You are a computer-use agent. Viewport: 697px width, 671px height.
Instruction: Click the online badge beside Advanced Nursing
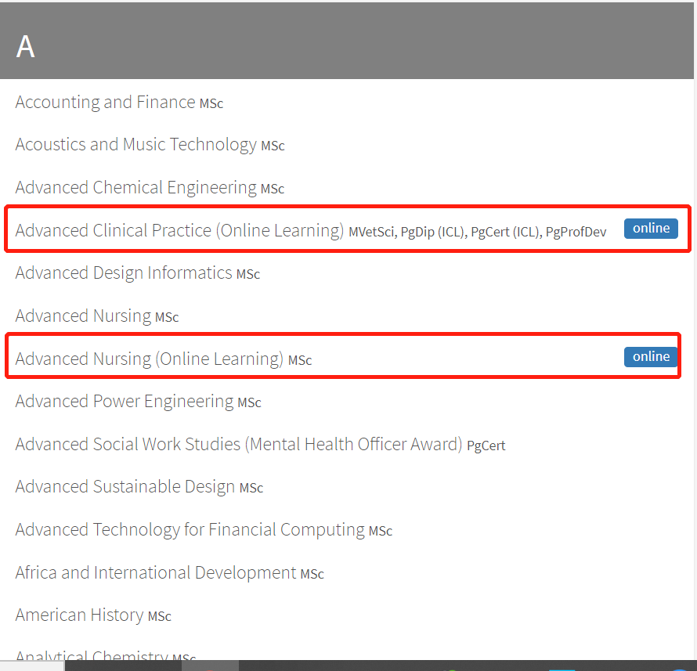coord(651,357)
